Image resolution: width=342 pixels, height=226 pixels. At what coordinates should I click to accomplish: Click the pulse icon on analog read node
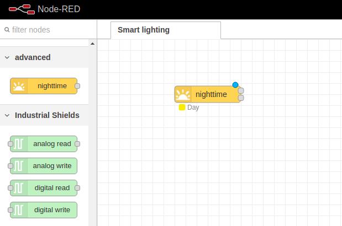[19, 144]
